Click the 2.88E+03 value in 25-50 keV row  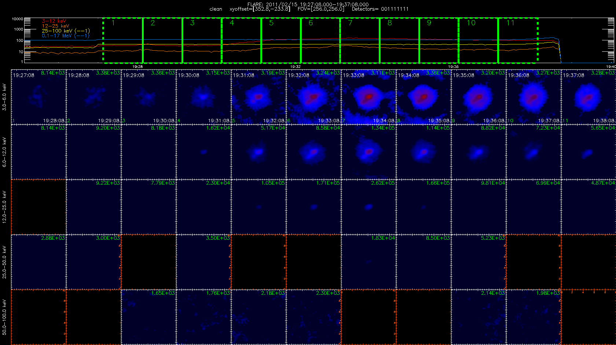click(53, 238)
